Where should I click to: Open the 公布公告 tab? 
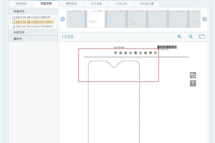[121, 4]
